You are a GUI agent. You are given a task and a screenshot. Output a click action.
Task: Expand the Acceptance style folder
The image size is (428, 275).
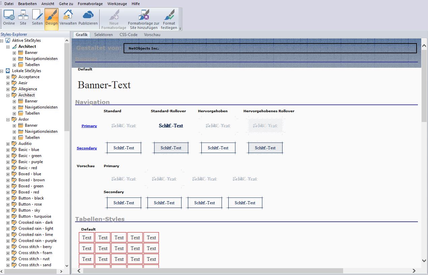coord(8,77)
